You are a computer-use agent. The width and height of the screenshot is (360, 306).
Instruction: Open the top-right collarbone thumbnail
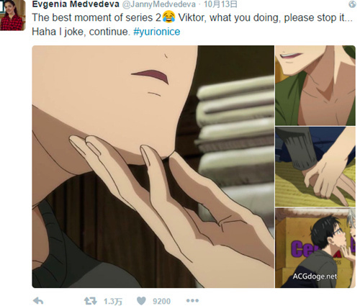coord(315,86)
